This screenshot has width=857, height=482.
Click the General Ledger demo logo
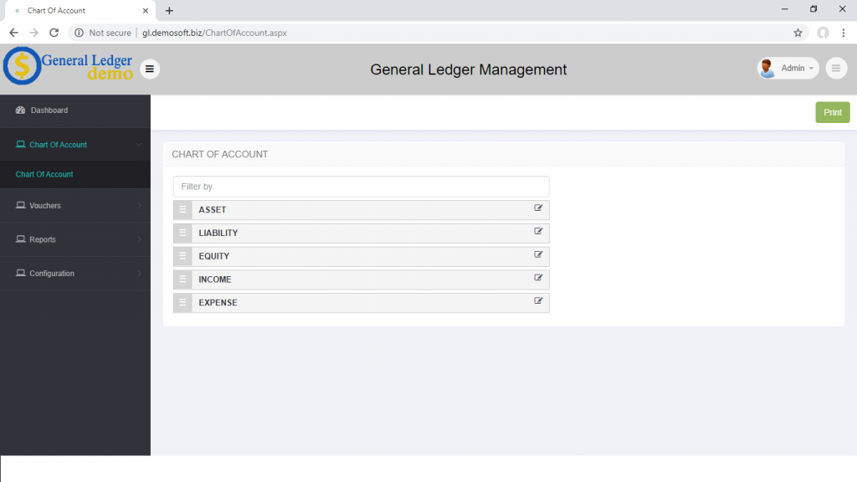pos(69,66)
